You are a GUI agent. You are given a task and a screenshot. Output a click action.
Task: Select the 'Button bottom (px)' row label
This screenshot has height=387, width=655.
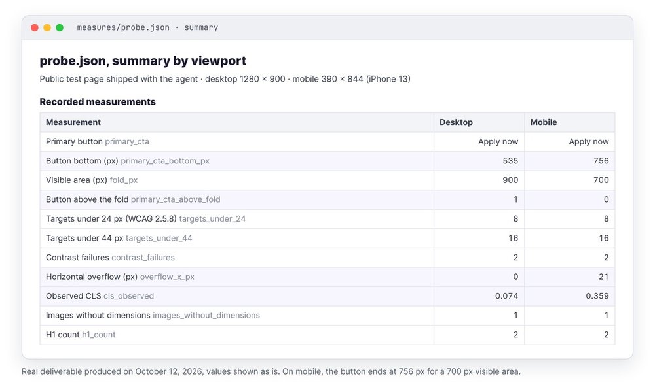[82, 161]
